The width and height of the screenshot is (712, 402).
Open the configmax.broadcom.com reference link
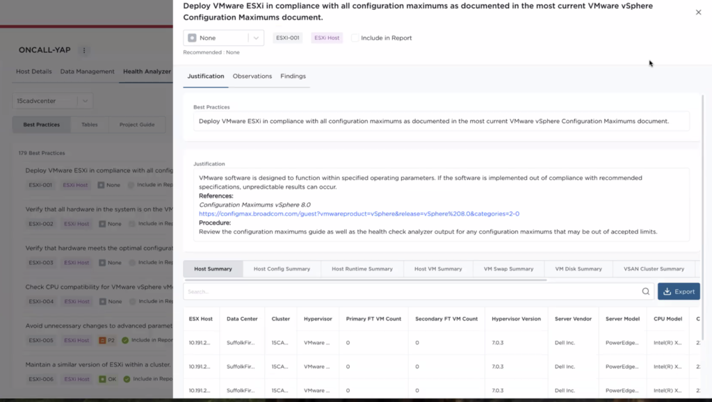pyautogui.click(x=359, y=214)
